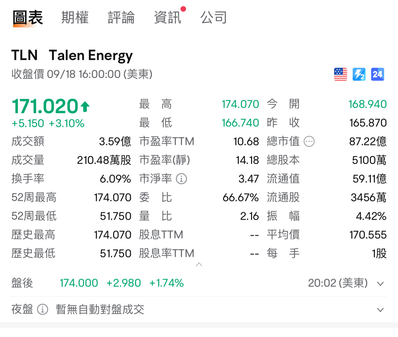Tap the after-hours percent +1.74%
Screen dimensions: 398x337
[167, 283]
